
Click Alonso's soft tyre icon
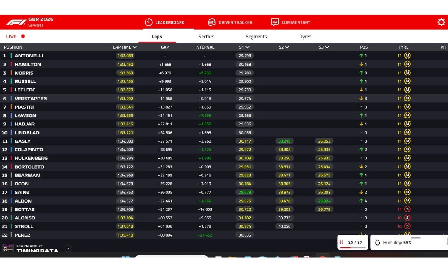point(407,218)
